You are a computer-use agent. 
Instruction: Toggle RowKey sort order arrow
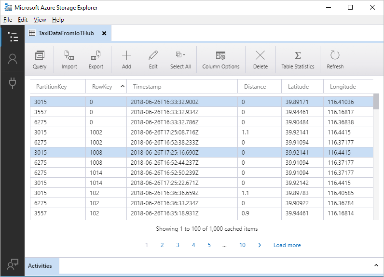[x=123, y=86]
